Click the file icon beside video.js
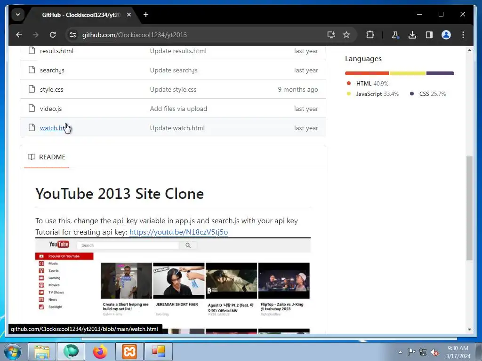Viewport: 482px width, 361px height. coord(32,108)
